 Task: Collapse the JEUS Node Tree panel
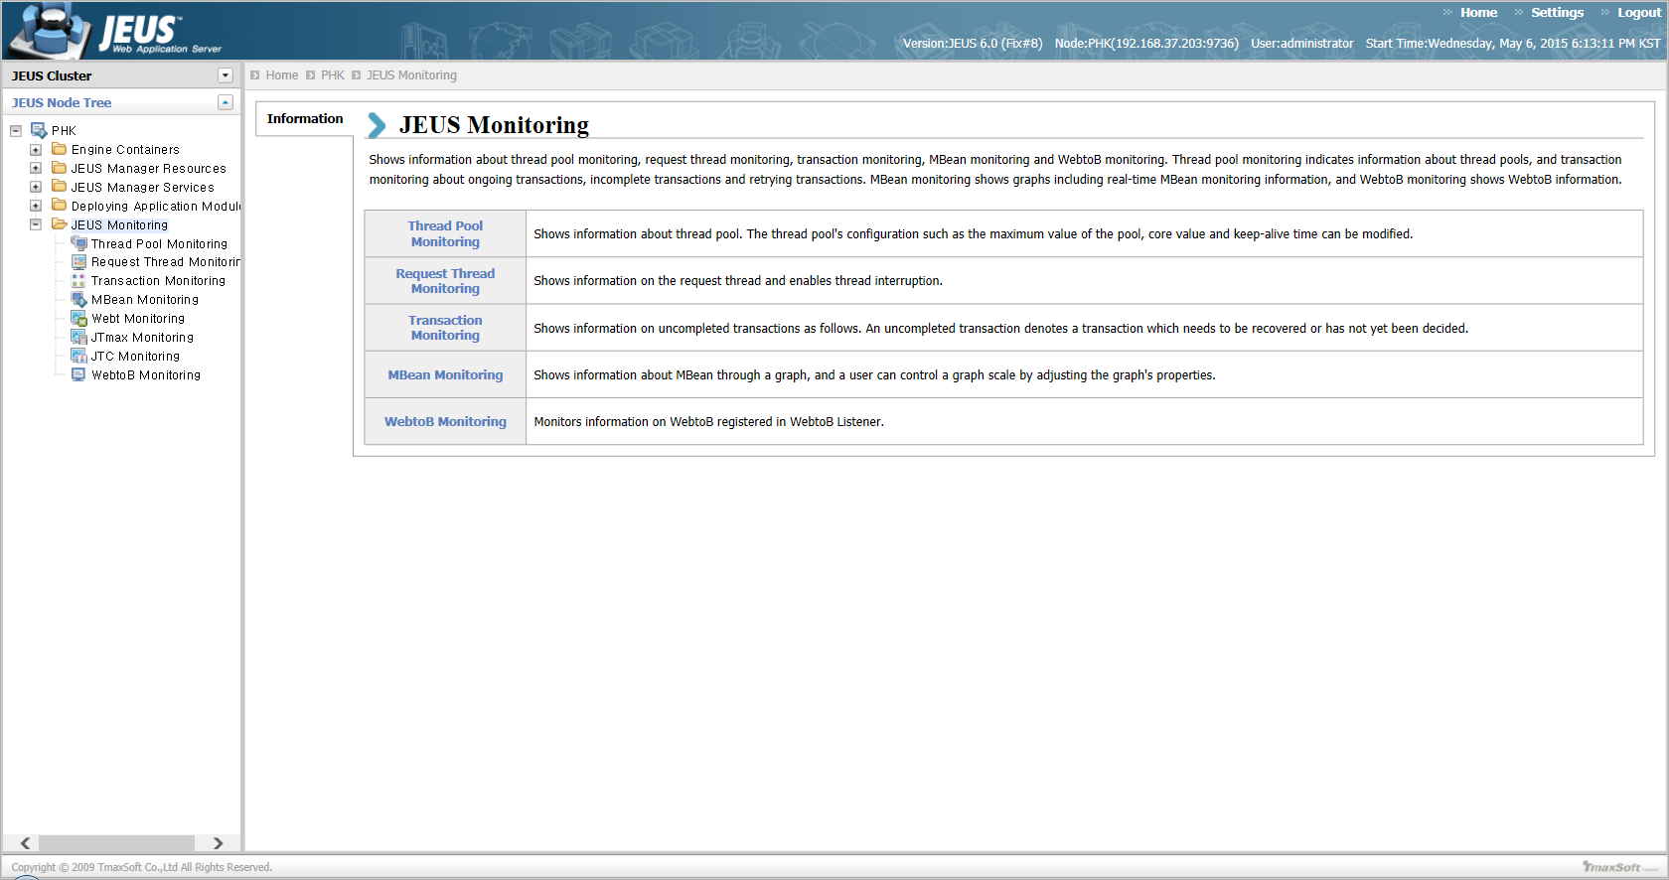click(x=226, y=102)
